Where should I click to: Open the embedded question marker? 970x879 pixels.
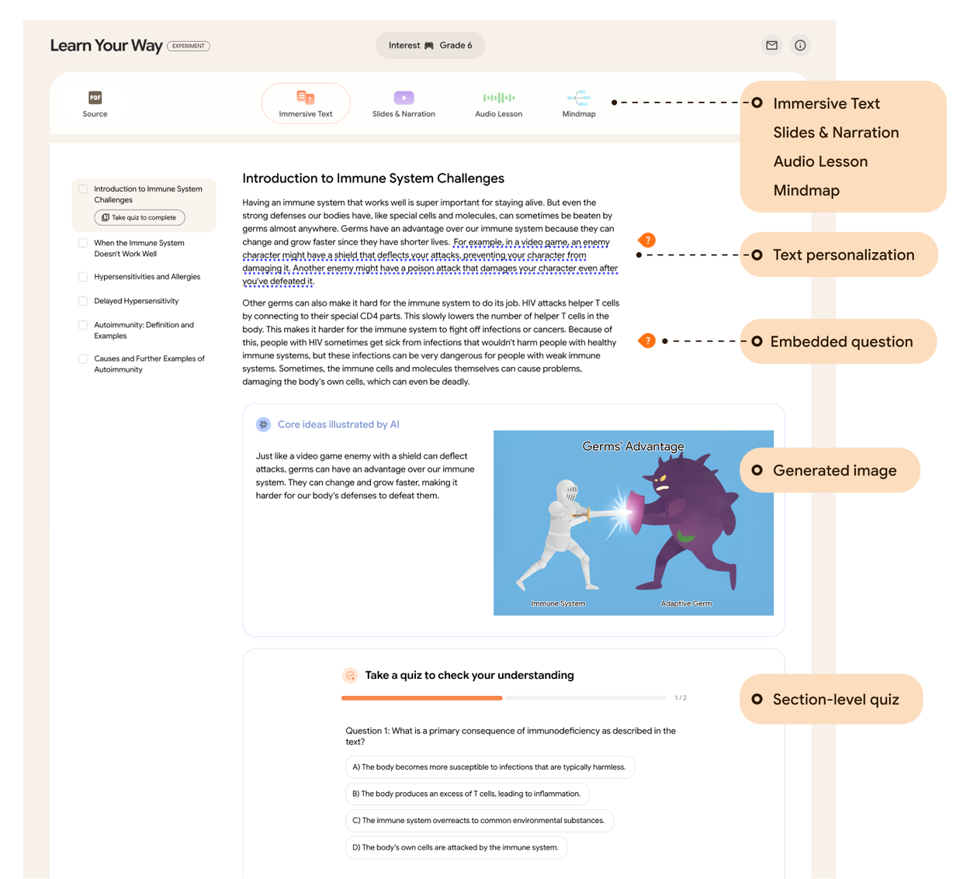(647, 340)
